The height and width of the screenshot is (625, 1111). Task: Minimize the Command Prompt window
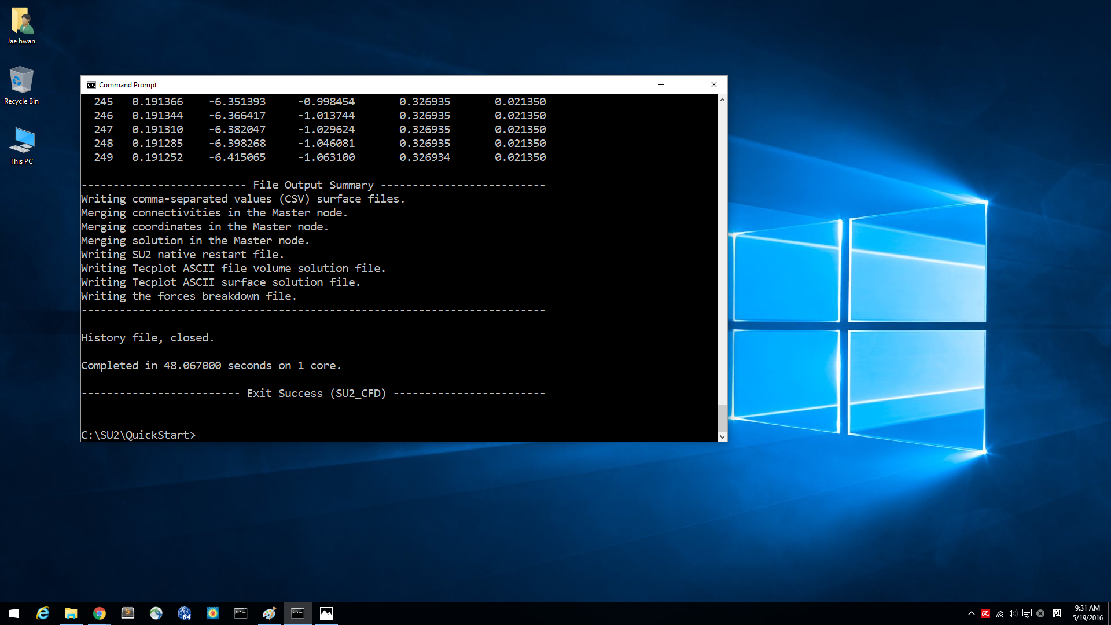tap(661, 85)
